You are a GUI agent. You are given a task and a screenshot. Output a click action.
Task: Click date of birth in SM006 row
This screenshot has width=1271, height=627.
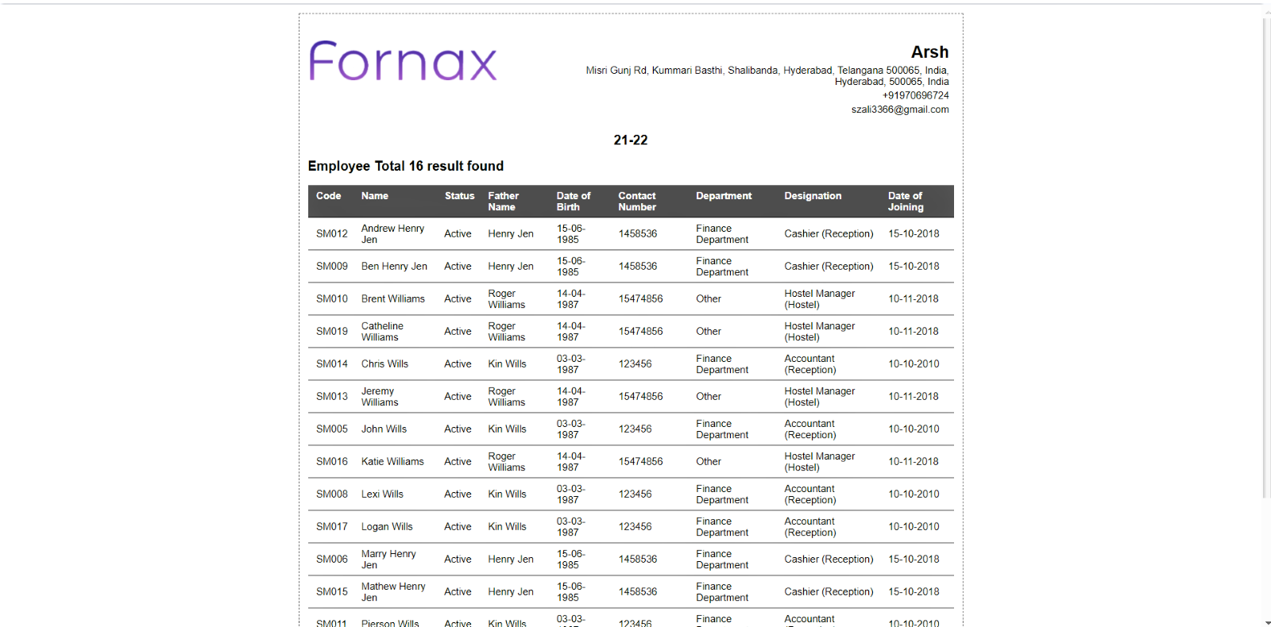pyautogui.click(x=570, y=560)
